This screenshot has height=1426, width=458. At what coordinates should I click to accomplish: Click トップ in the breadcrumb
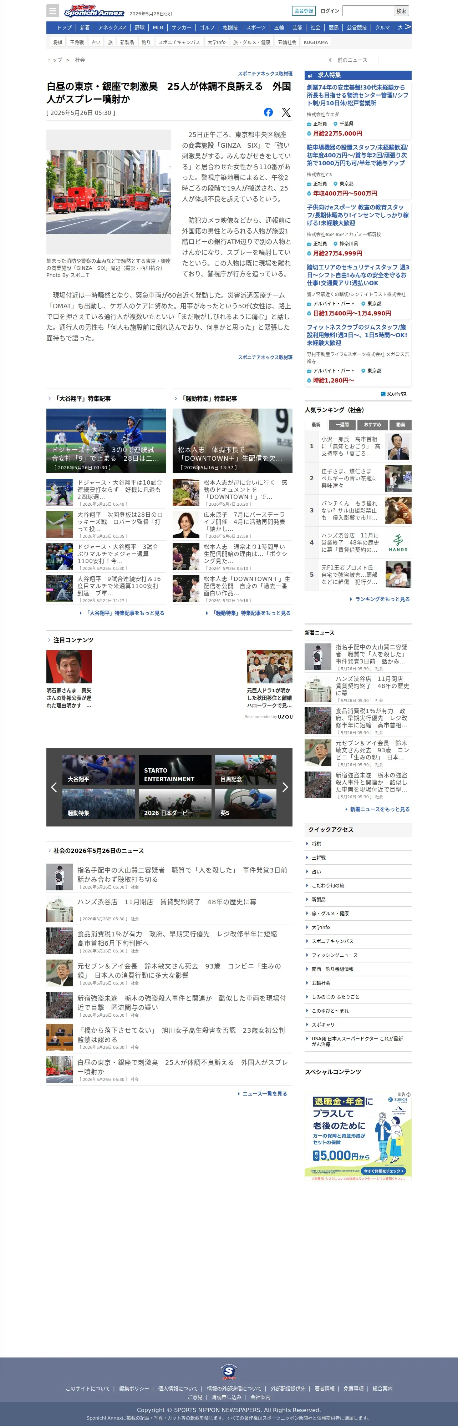pyautogui.click(x=55, y=60)
